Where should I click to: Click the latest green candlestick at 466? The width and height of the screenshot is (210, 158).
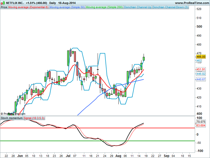click(x=144, y=58)
